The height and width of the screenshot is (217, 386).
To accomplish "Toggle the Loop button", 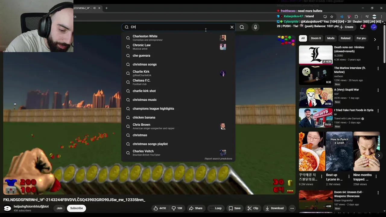I will [215, 208].
